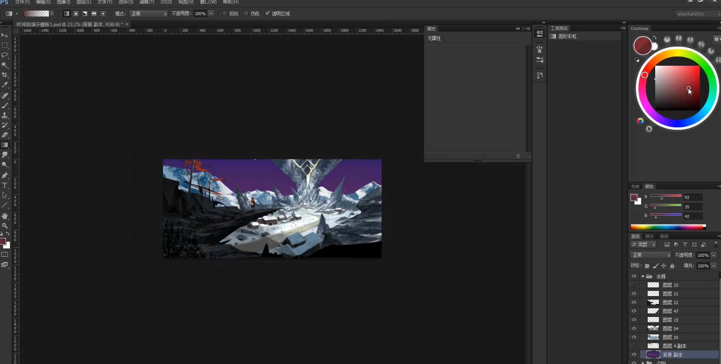Select the Crop tool
Viewport: 721px width, 364px height.
point(5,75)
